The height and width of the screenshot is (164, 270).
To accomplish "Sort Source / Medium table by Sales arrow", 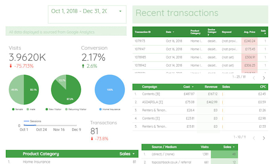I will (x=233, y=147).
